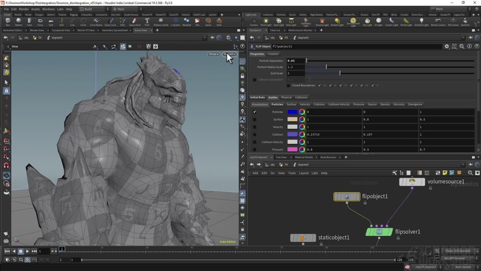Click the Particle Separation input field
Image resolution: width=481 pixels, height=271 pixels.
tap(296, 61)
